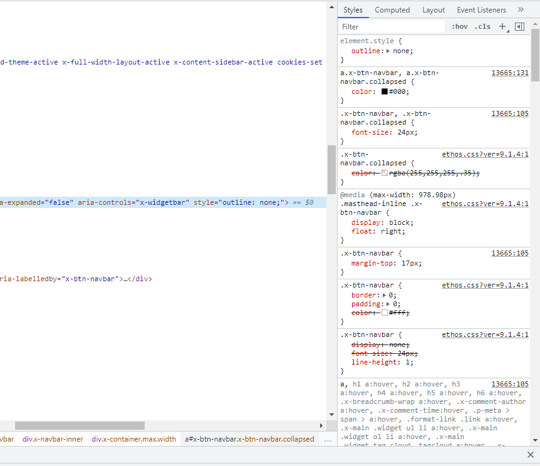Toggle the computed styles sidebar icon
The height and width of the screenshot is (466, 540).
pos(520,26)
